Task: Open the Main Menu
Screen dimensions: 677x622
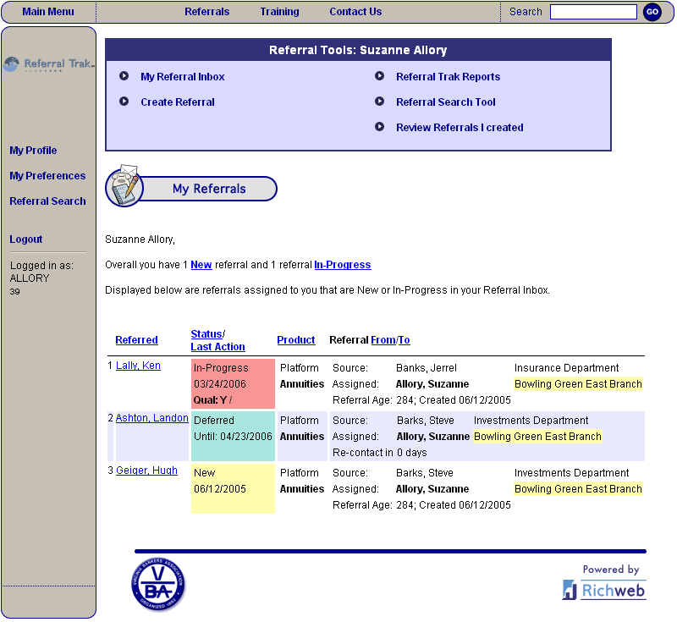Action: 48,12
